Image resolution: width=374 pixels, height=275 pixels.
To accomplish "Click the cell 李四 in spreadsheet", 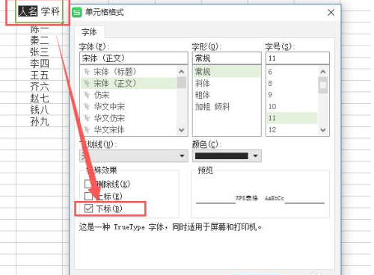I will point(40,64).
